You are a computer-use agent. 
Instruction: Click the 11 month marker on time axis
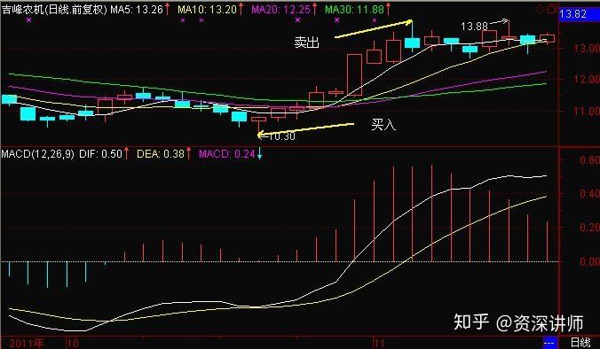379,343
